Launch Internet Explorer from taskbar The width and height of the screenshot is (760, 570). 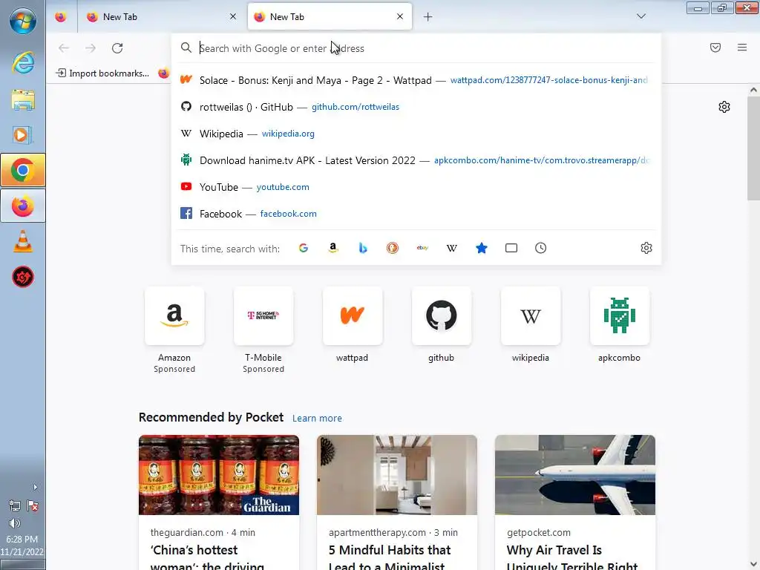(x=23, y=63)
